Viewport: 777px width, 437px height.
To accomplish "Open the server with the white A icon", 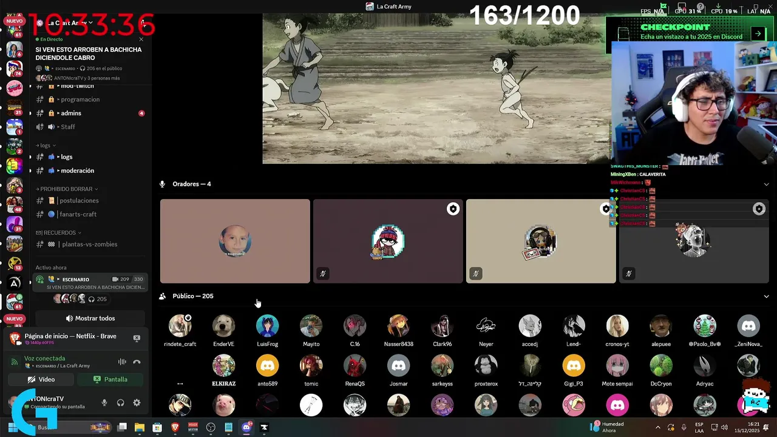I will coord(15,282).
